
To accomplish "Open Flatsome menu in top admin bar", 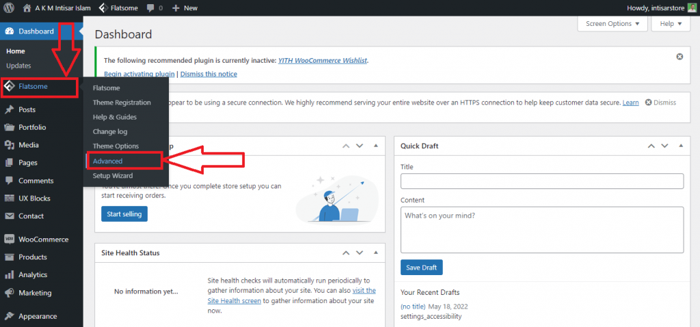I will pos(118,8).
